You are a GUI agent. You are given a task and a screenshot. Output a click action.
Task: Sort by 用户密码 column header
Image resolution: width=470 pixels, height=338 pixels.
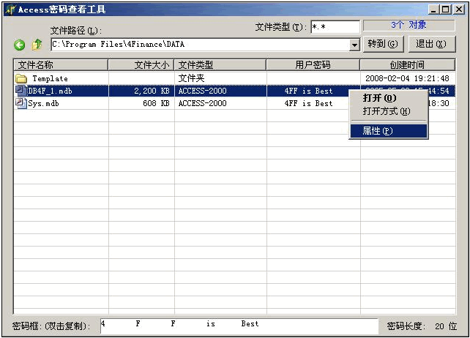[313, 65]
